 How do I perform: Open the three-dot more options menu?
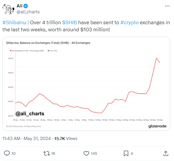click(x=167, y=6)
